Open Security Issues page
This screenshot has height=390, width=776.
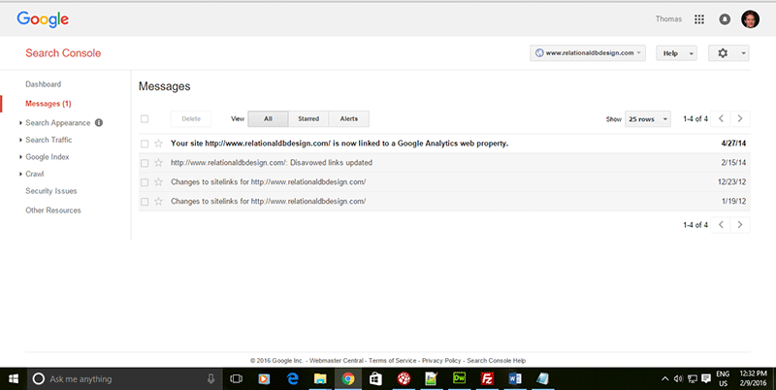coord(51,191)
